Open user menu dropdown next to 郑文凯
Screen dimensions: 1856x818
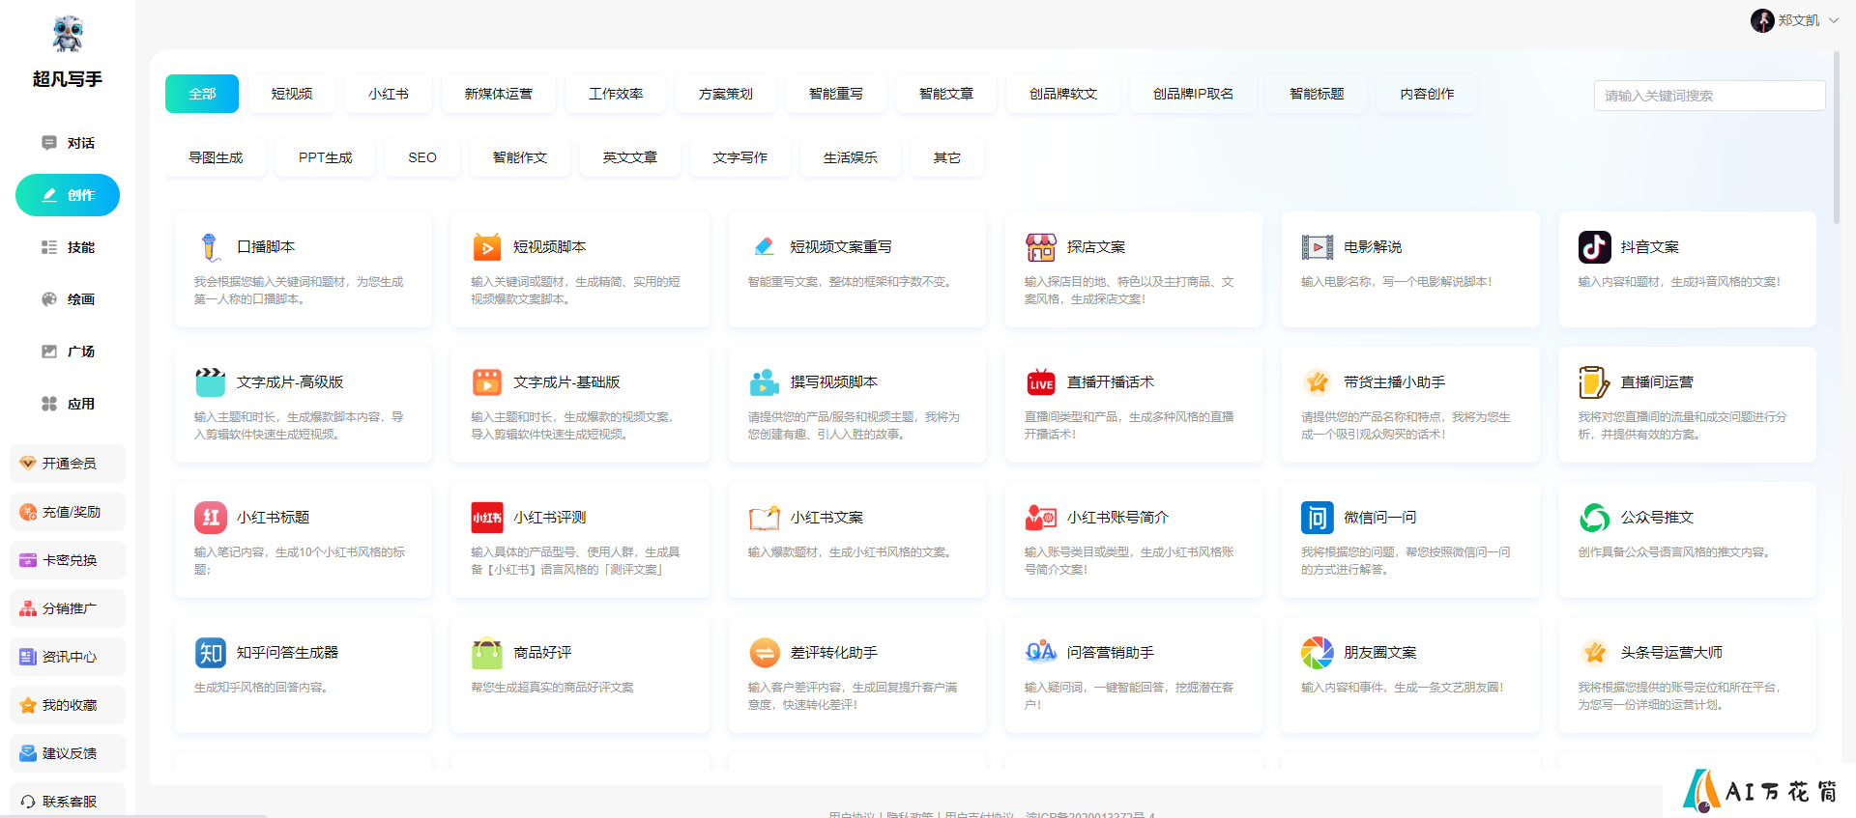(1834, 20)
